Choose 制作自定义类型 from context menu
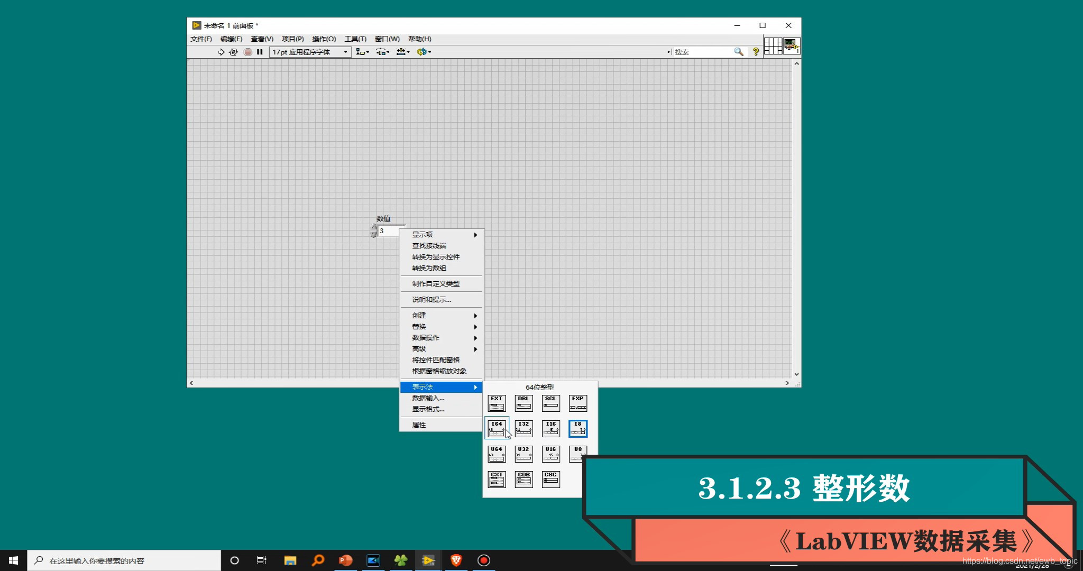The width and height of the screenshot is (1083, 571). tap(442, 284)
